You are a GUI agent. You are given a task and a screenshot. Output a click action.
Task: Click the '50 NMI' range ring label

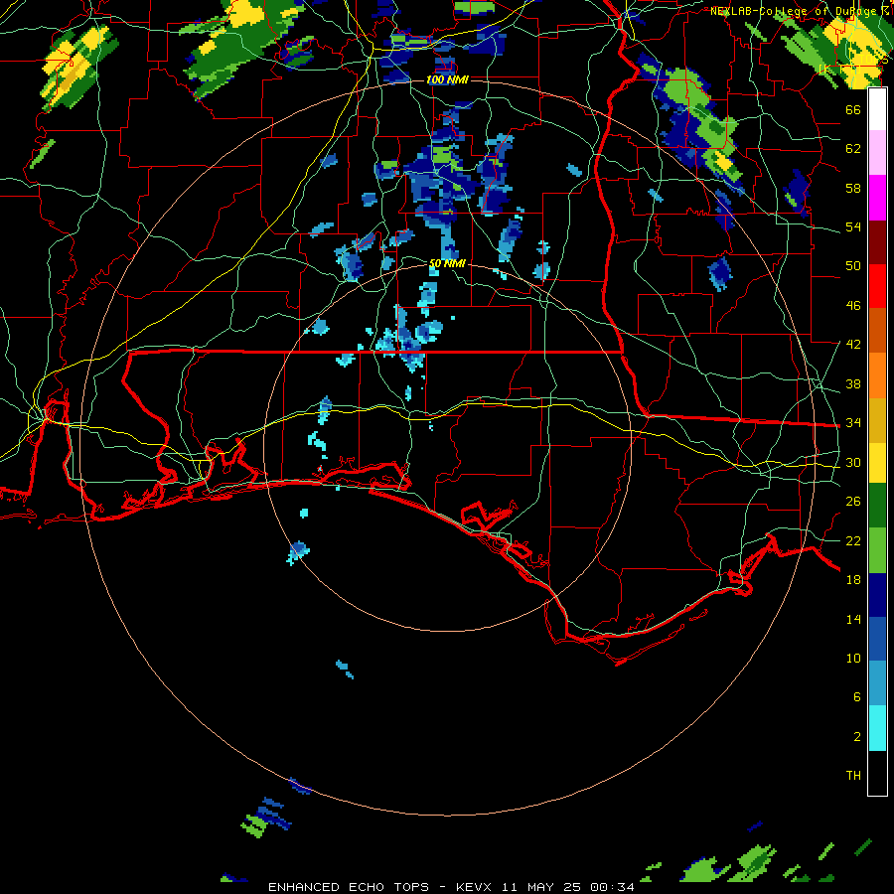tap(447, 263)
